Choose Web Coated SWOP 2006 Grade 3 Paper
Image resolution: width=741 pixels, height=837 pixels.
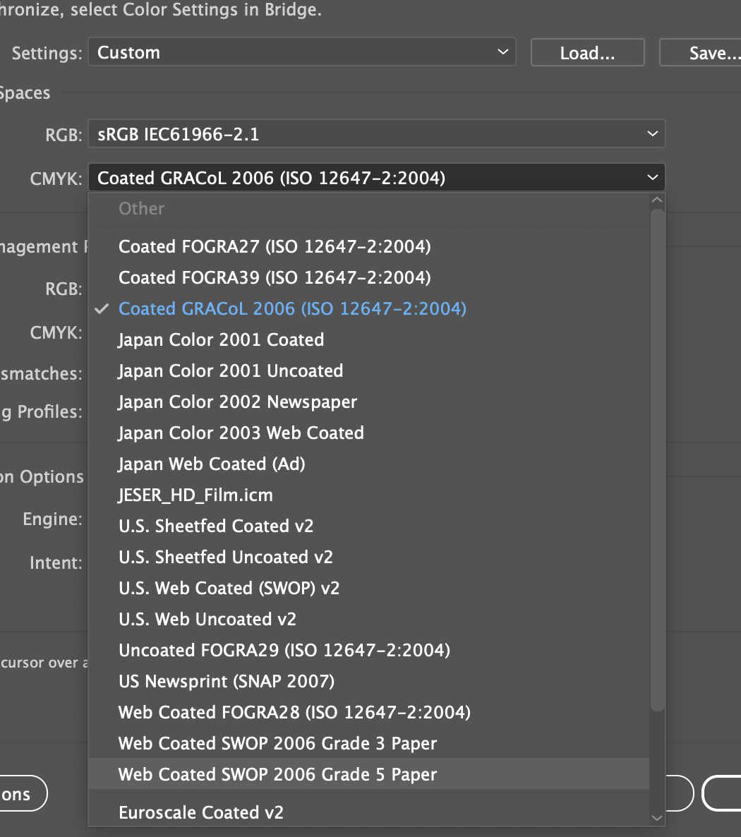click(x=369, y=743)
